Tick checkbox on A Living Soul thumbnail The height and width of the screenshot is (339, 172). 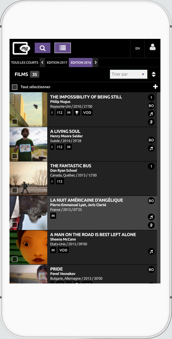15,156
